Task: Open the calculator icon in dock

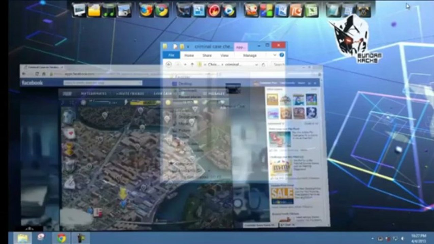Action: coord(348,10)
